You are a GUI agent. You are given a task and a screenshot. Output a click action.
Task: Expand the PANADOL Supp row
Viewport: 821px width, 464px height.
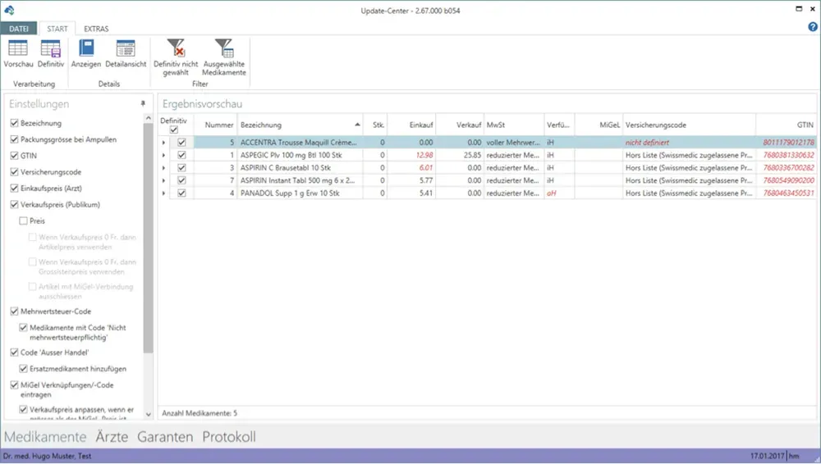click(163, 193)
